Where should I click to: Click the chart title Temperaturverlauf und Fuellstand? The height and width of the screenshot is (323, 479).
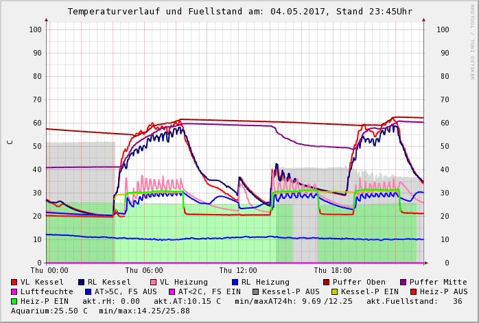(x=239, y=12)
